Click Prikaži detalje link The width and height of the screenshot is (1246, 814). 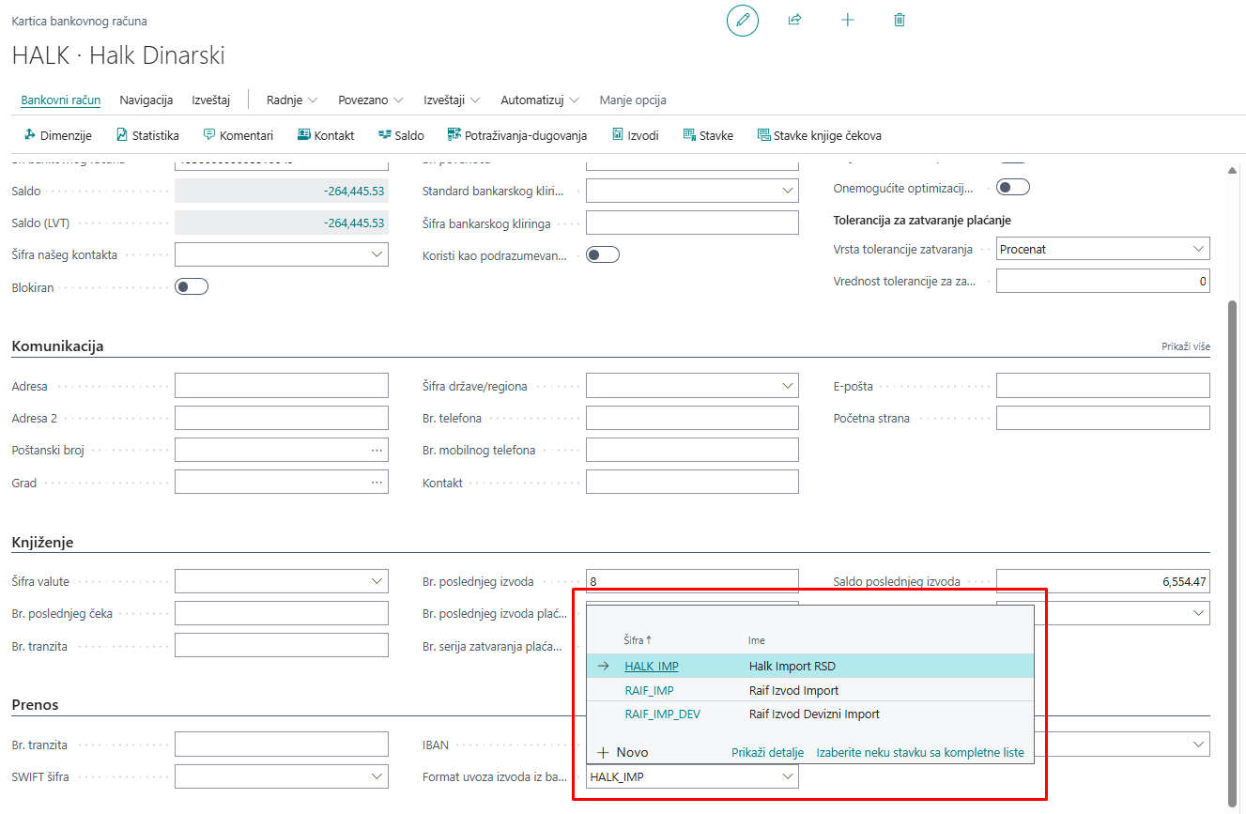[767, 752]
